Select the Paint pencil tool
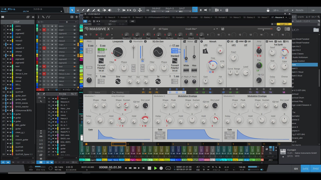Screen dimensions: 321x180 tap(83, 10)
